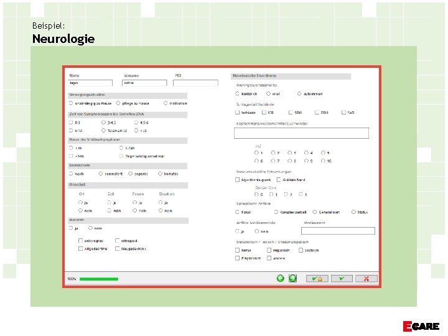Select 'autoimmun' meningitis option
The image size is (448, 336).
click(x=299, y=93)
